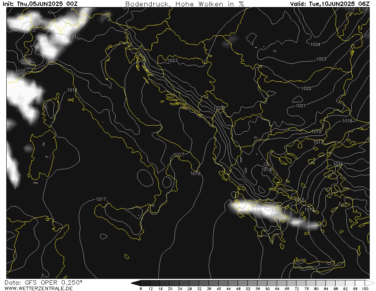Click the color scale label '88'
This screenshot has height=291, width=376.
[x=336, y=289]
